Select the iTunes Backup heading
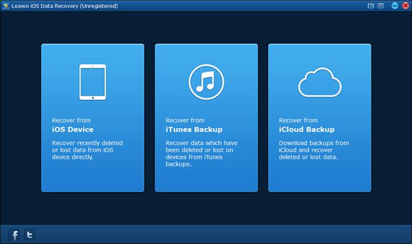Image resolution: width=412 pixels, height=244 pixels. (194, 129)
